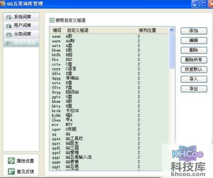The height and width of the screenshot is (178, 213).
Task: Click the 删除 button
Action: coord(194,50)
